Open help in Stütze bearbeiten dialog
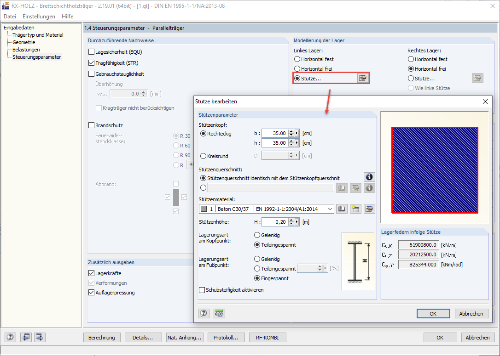The width and height of the screenshot is (500, 356). tap(203, 313)
